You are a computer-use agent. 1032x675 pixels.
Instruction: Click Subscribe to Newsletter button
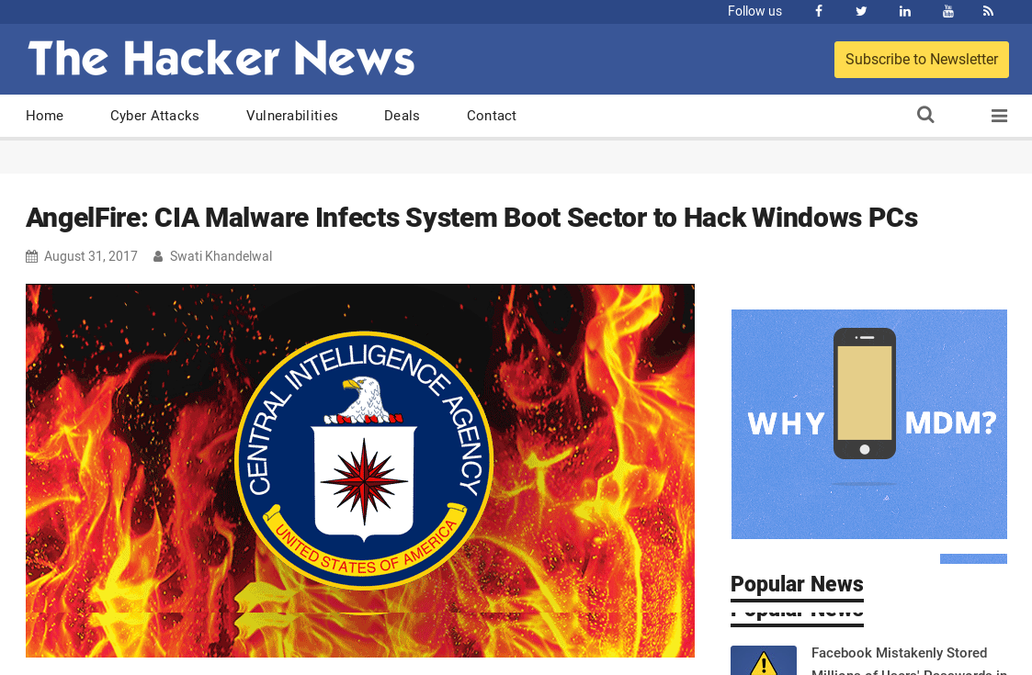click(x=922, y=59)
